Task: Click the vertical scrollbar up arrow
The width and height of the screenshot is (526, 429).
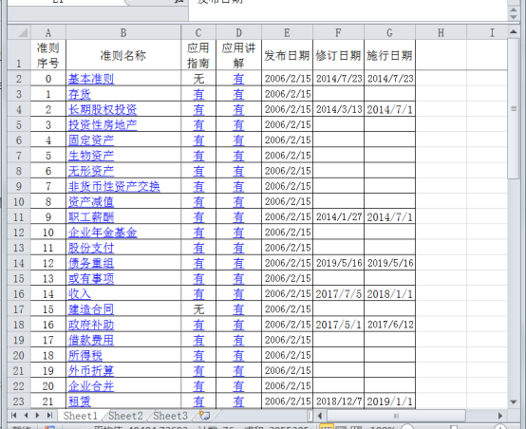Action: coord(514,32)
